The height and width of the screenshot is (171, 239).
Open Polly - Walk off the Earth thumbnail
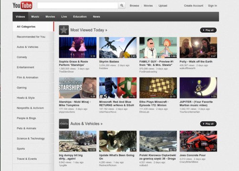[198, 47]
